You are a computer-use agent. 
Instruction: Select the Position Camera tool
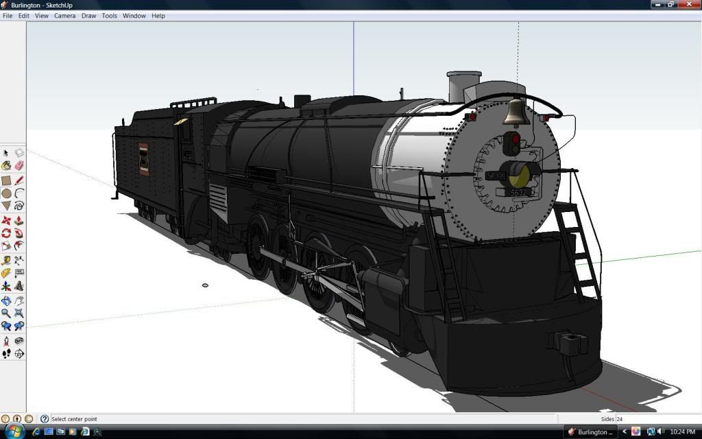[x=5, y=341]
